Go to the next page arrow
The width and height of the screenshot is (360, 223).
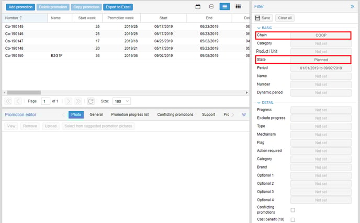tap(68, 101)
